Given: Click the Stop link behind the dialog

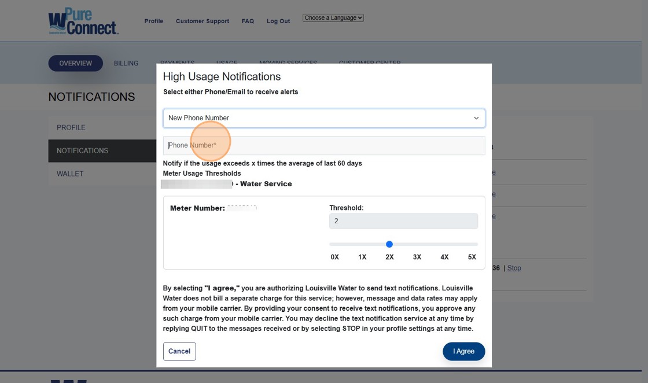Looking at the screenshot, I should [514, 268].
